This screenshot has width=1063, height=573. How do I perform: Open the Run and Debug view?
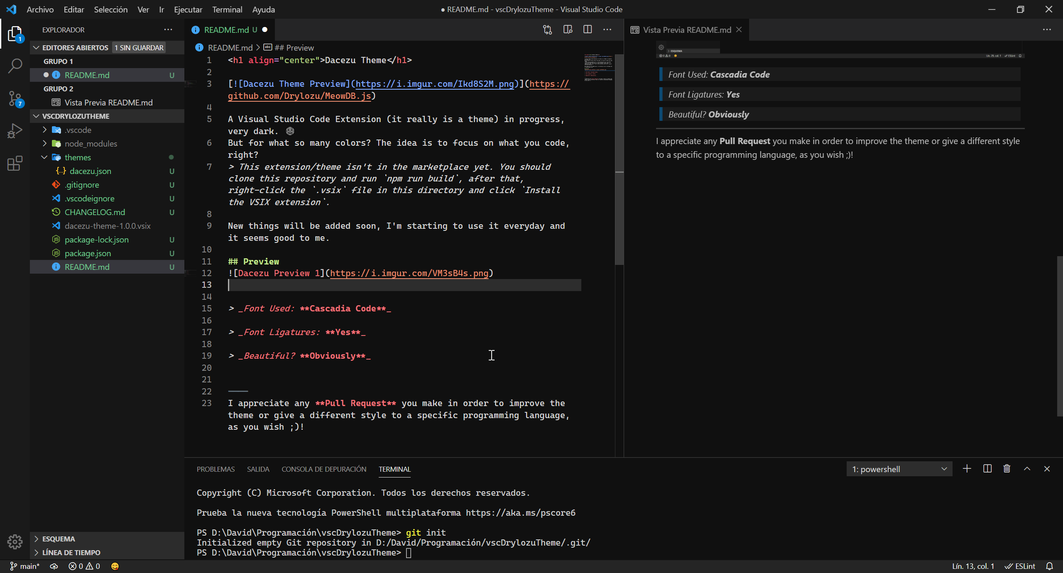click(x=15, y=131)
